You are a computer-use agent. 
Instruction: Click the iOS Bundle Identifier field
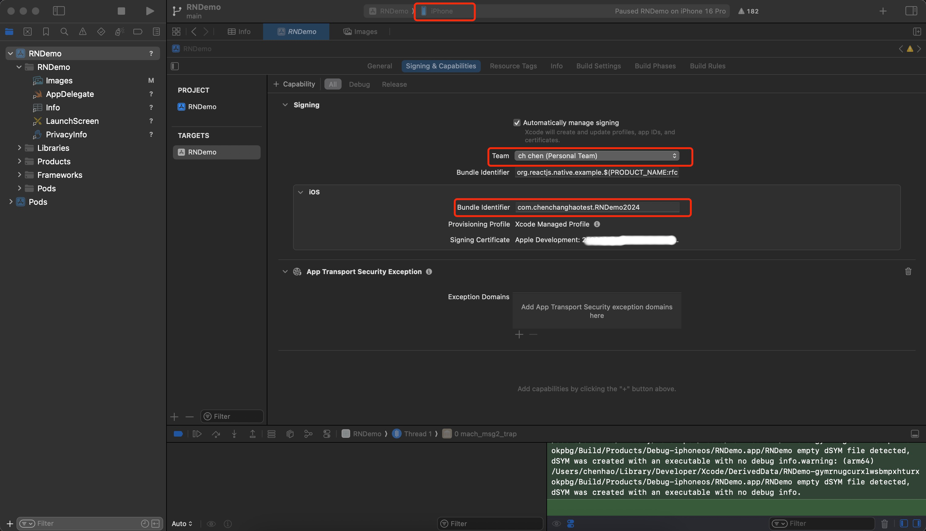[x=597, y=207]
